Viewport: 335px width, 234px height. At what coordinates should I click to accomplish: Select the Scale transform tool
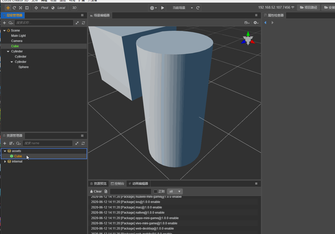(21, 8)
